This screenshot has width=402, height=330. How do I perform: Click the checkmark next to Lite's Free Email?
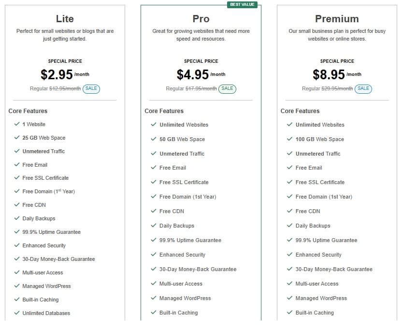tap(17, 165)
